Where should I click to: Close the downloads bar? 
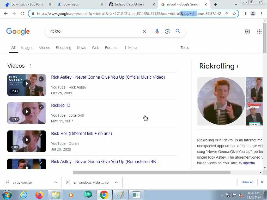point(262,182)
